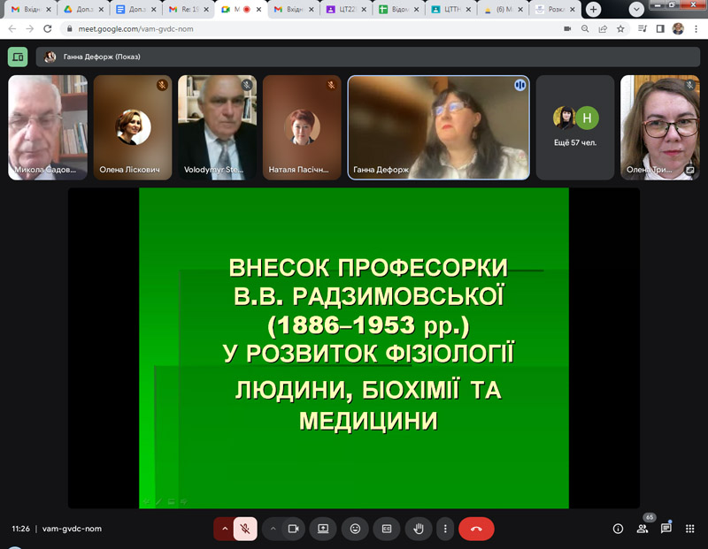The image size is (708, 549).
Task: Select Ганна Дефорж's video tile
Action: (x=438, y=127)
